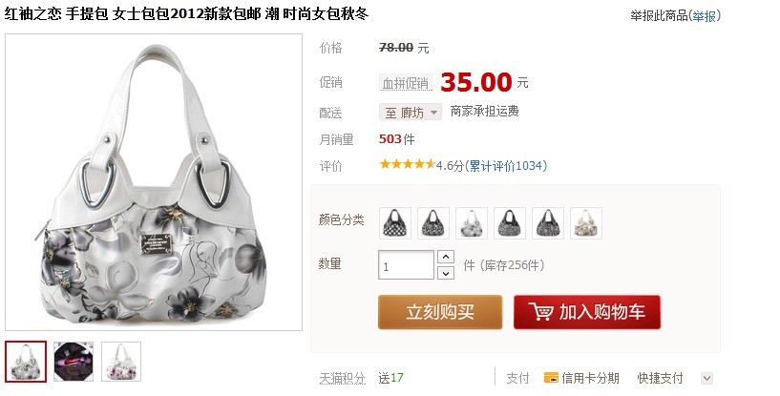This screenshot has width=780, height=396.
Task: Increase quantity with the up arrow
Action: coord(446,258)
